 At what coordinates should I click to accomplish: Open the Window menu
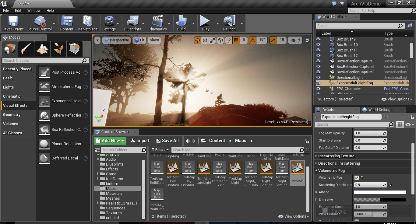33,10
